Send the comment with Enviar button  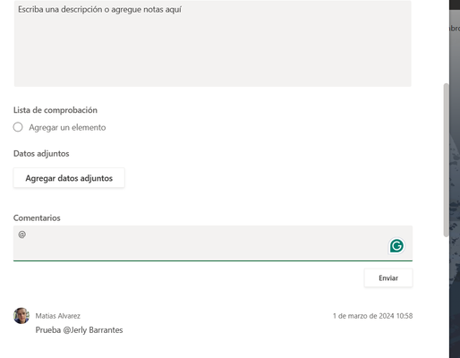pos(388,278)
